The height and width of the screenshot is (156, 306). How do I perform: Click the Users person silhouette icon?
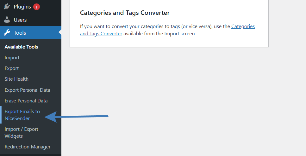7,20
